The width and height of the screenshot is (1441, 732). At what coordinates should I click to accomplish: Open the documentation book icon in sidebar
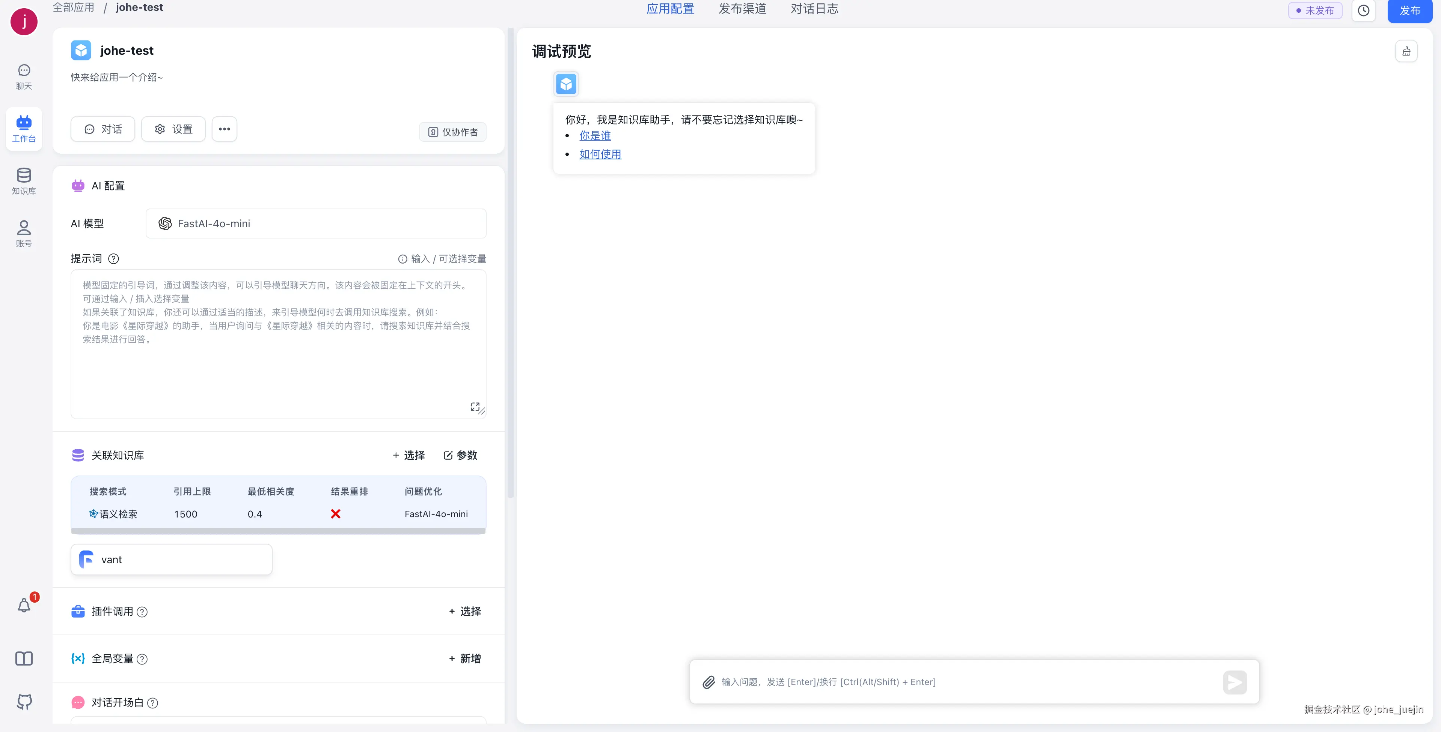pos(24,659)
